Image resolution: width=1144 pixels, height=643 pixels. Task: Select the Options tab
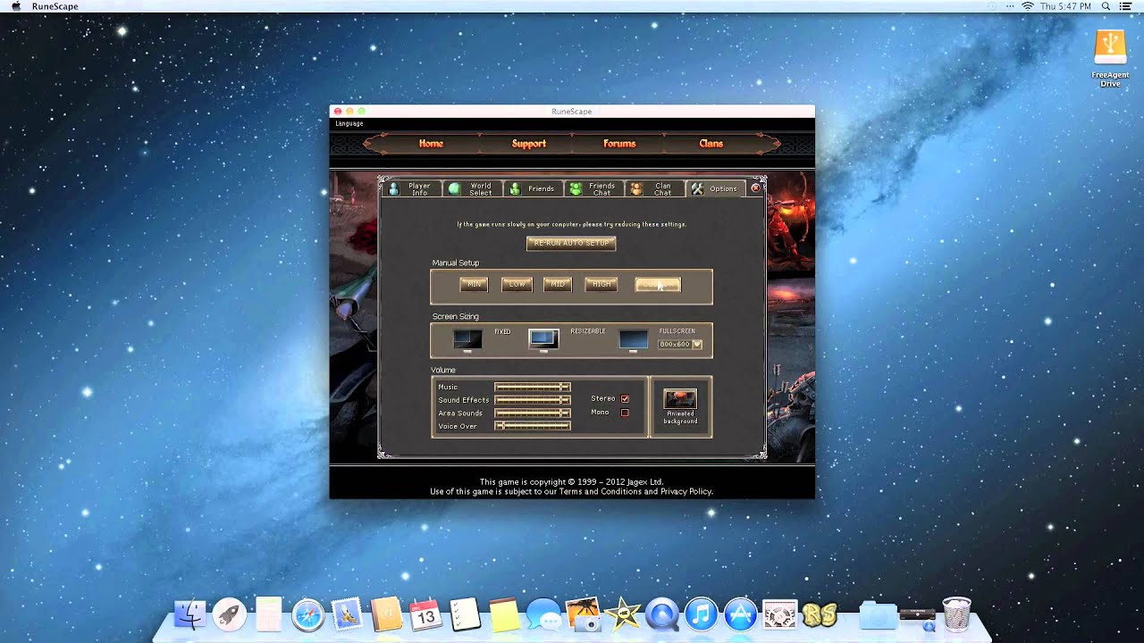click(715, 188)
